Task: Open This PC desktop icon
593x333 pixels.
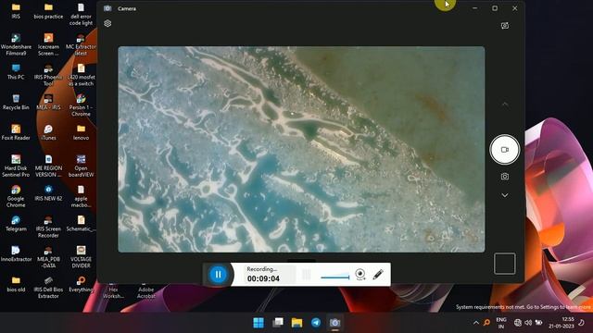Action: click(16, 72)
